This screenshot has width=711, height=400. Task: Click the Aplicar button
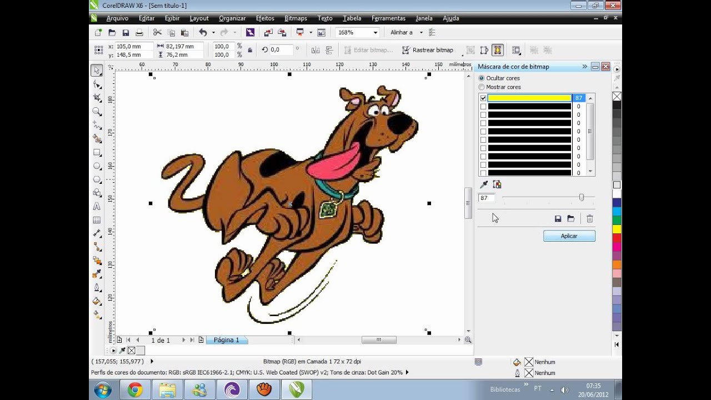(569, 236)
